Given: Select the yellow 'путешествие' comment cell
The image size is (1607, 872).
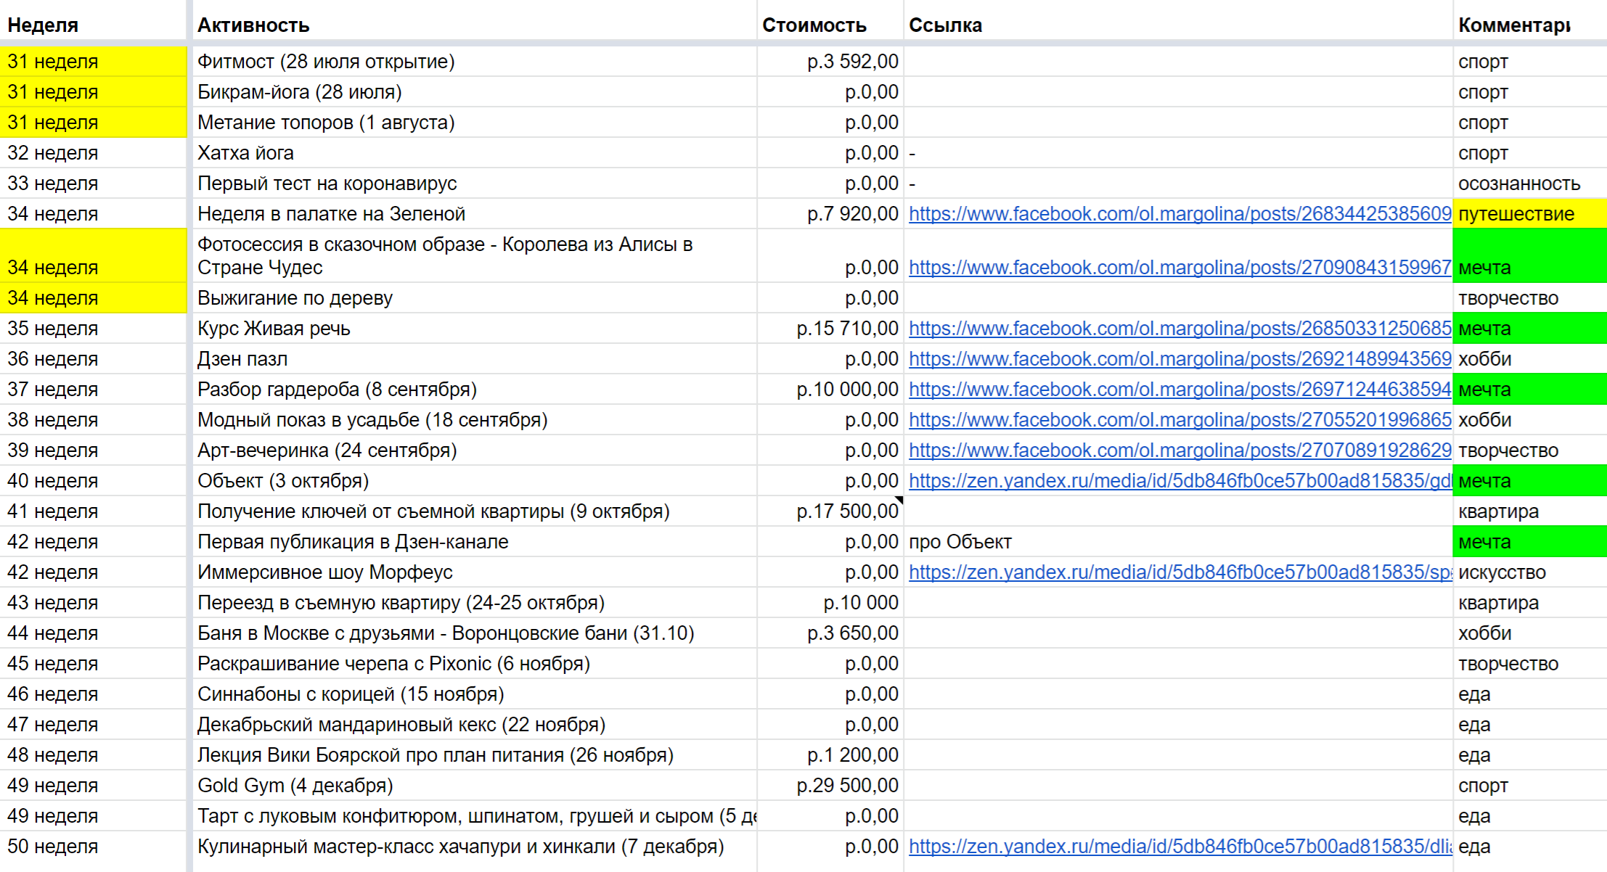Looking at the screenshot, I should tap(1530, 214).
